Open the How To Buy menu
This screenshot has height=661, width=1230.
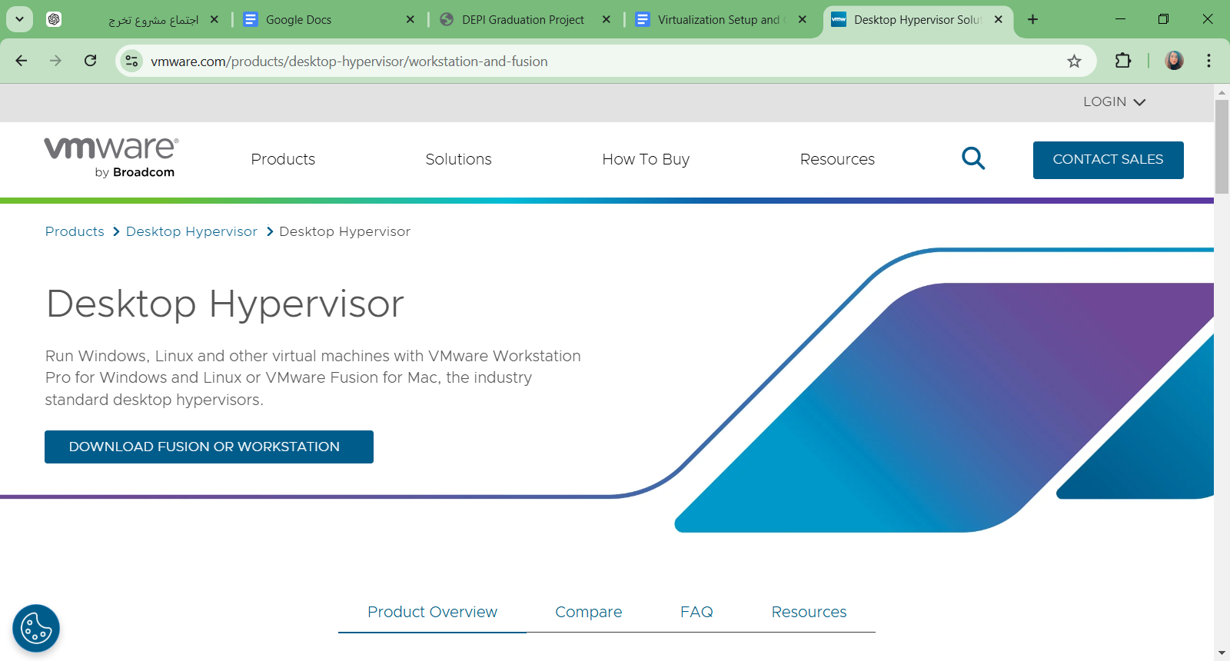click(646, 159)
